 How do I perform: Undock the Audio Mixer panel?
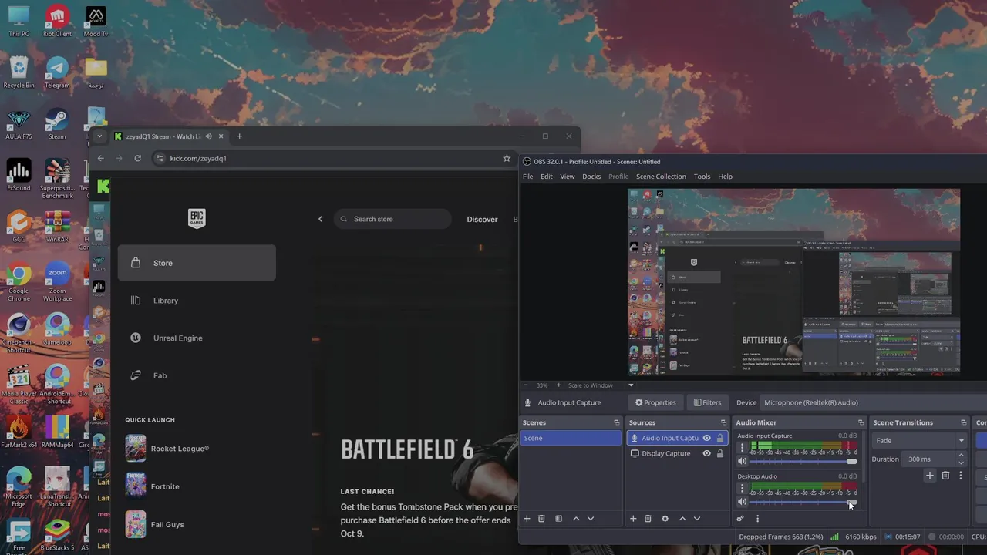861,422
